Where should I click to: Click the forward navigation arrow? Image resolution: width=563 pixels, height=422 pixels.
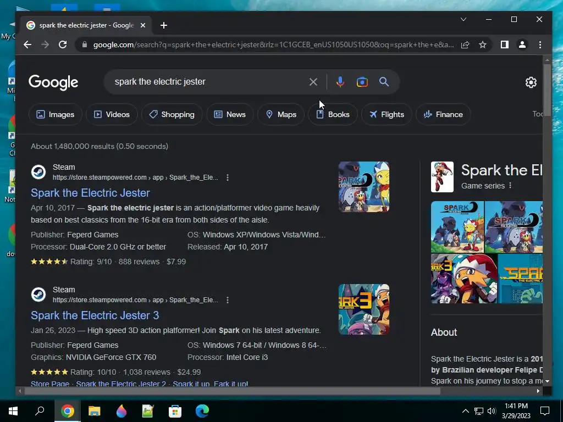pyautogui.click(x=45, y=45)
